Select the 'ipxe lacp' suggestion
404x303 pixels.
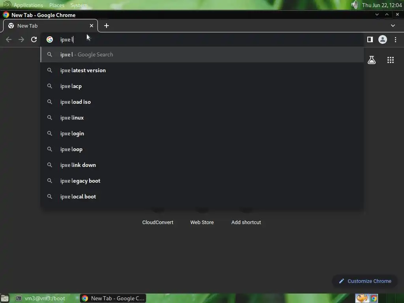click(x=202, y=86)
